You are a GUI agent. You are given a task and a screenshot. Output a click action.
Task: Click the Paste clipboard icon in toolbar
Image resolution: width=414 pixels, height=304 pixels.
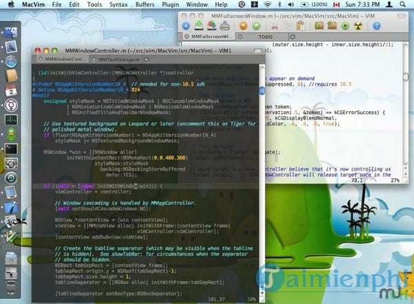tap(300, 26)
